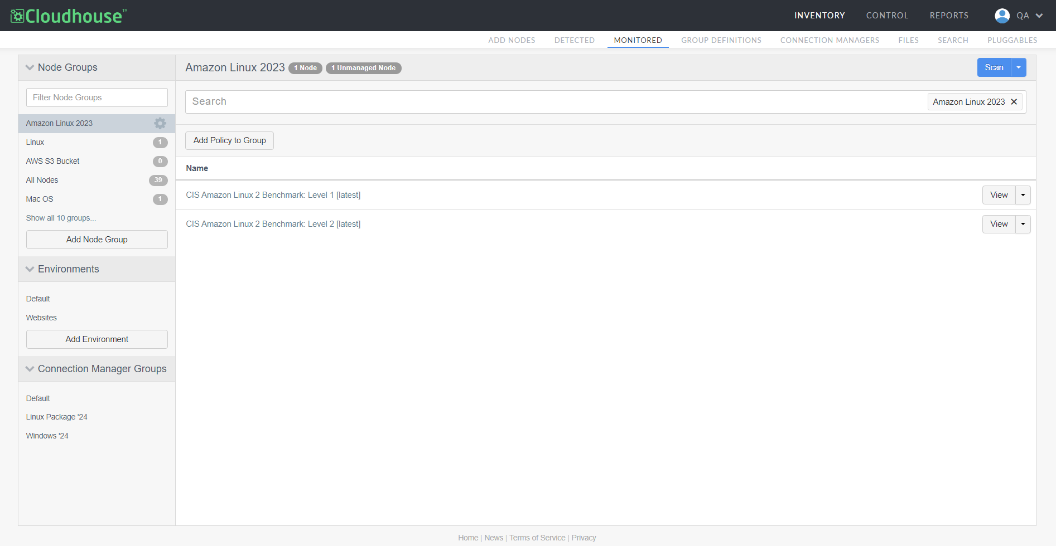Open the Scan button dropdown arrow
The width and height of the screenshot is (1056, 546).
(x=1019, y=67)
